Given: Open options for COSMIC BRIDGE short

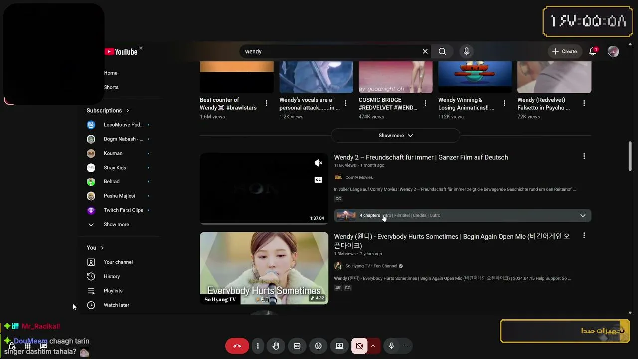Looking at the screenshot, I should pos(425,103).
